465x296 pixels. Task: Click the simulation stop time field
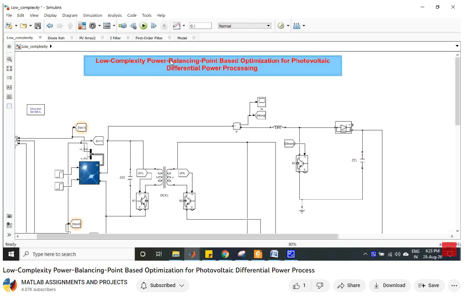click(x=200, y=26)
